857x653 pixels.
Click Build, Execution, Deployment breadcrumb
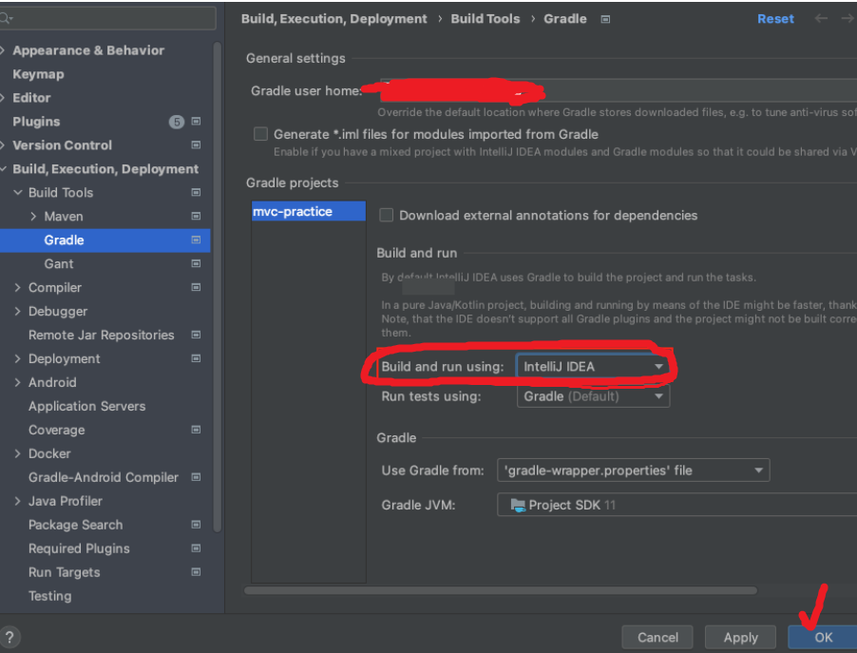[x=333, y=19]
